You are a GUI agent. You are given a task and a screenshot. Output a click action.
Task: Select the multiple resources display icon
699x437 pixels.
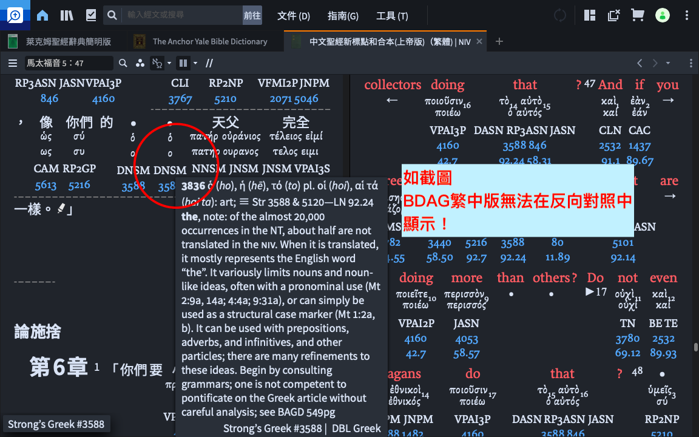140,63
